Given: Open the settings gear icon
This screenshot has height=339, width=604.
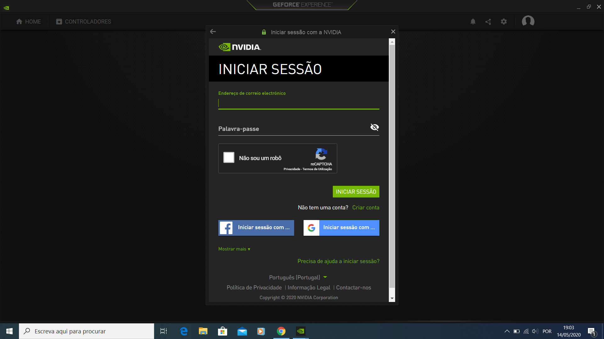Looking at the screenshot, I should click(x=504, y=21).
